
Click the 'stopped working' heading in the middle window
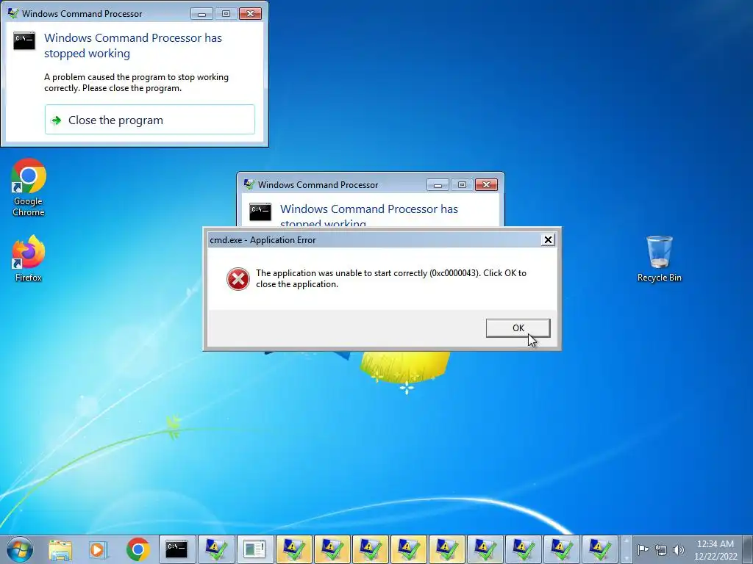(323, 223)
